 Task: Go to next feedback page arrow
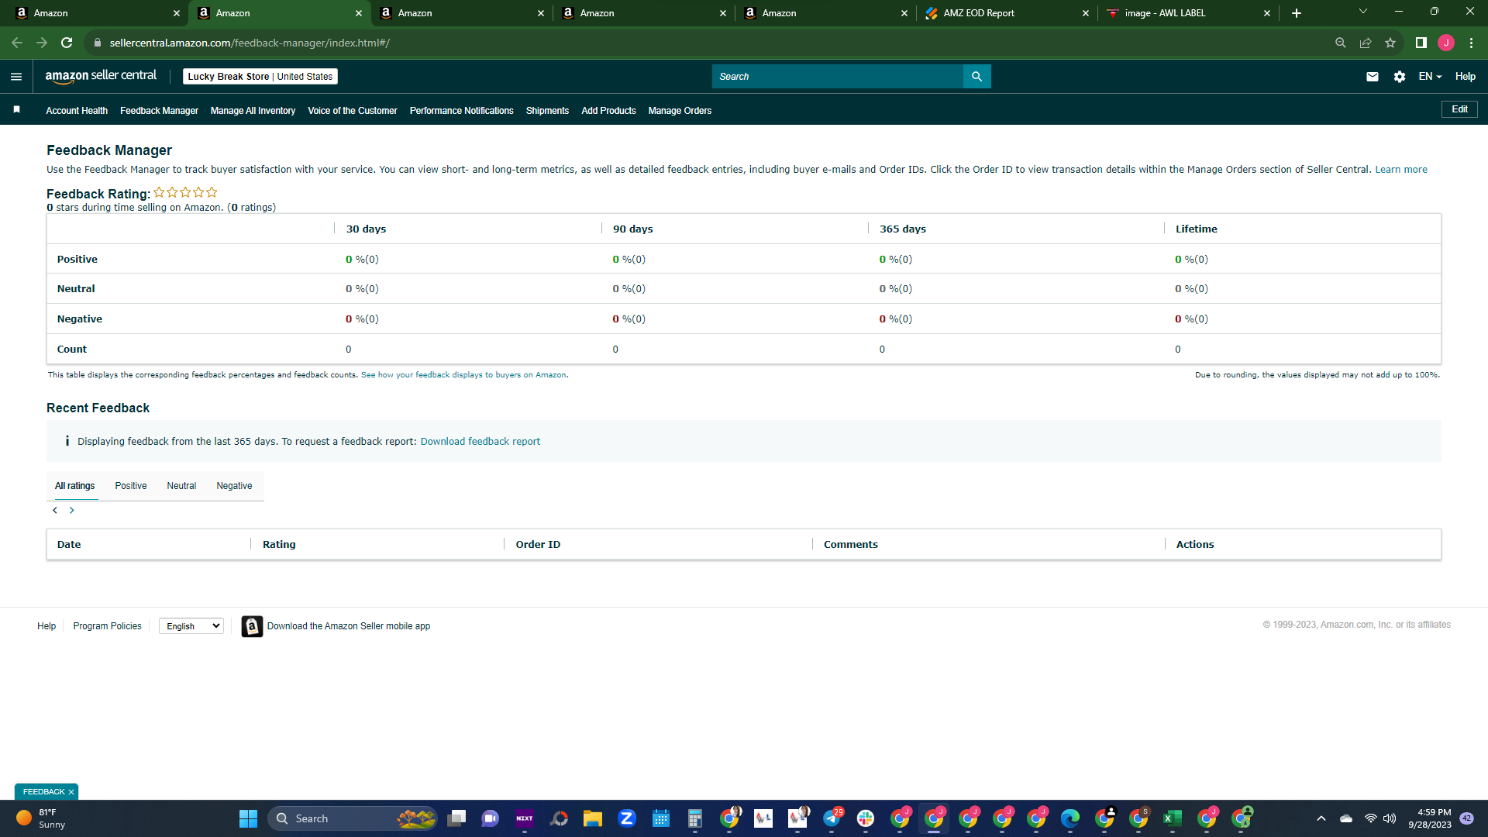click(72, 510)
